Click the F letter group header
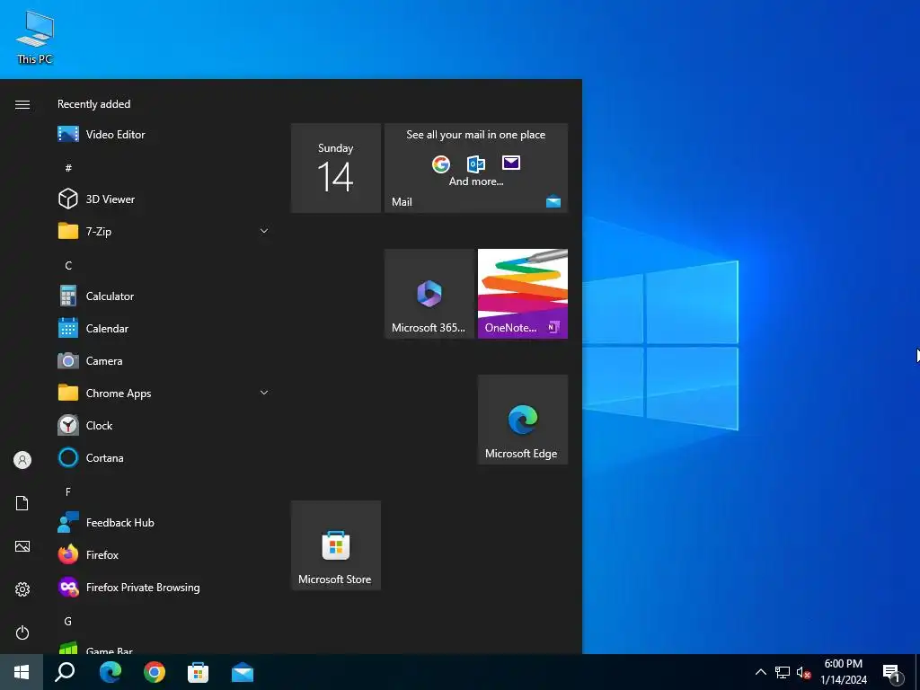Viewport: 920px width, 690px height. pyautogui.click(x=68, y=492)
